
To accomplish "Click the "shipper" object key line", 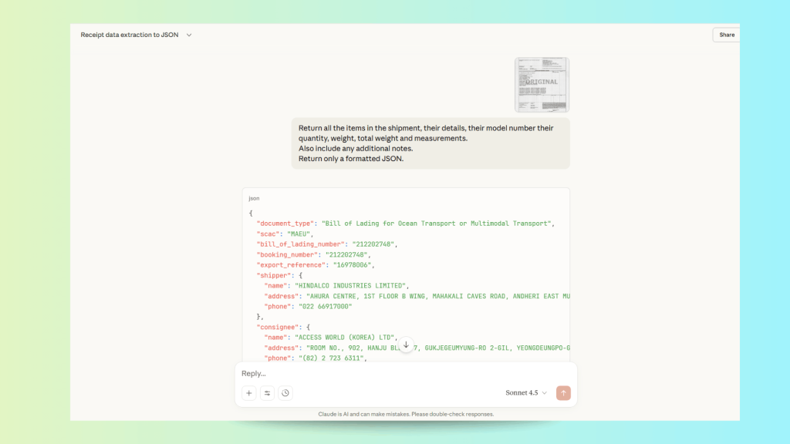I will 275,275.
